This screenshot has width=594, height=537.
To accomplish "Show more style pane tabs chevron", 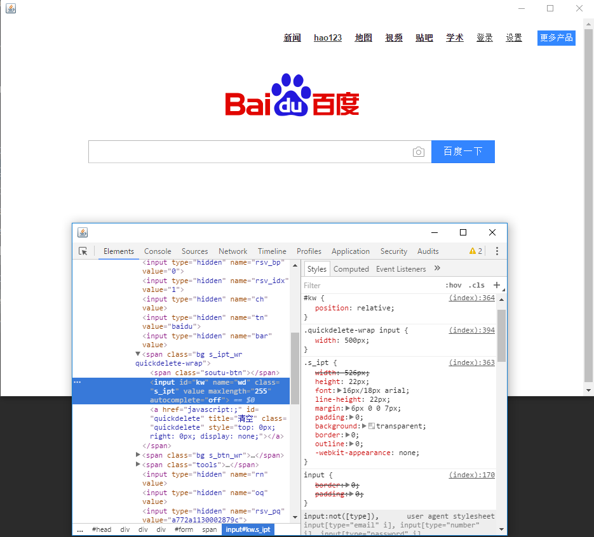I will coord(437,268).
